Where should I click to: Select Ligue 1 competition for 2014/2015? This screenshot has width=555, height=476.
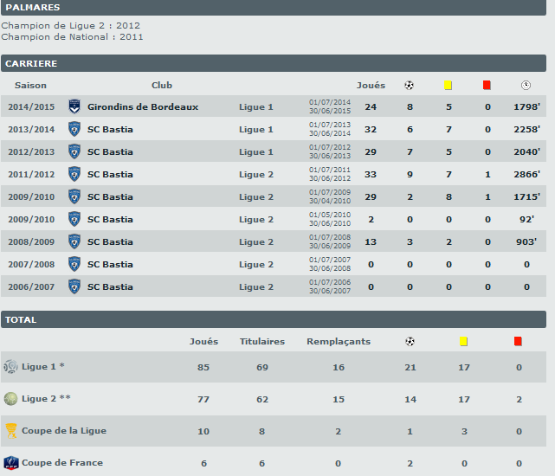click(x=256, y=107)
